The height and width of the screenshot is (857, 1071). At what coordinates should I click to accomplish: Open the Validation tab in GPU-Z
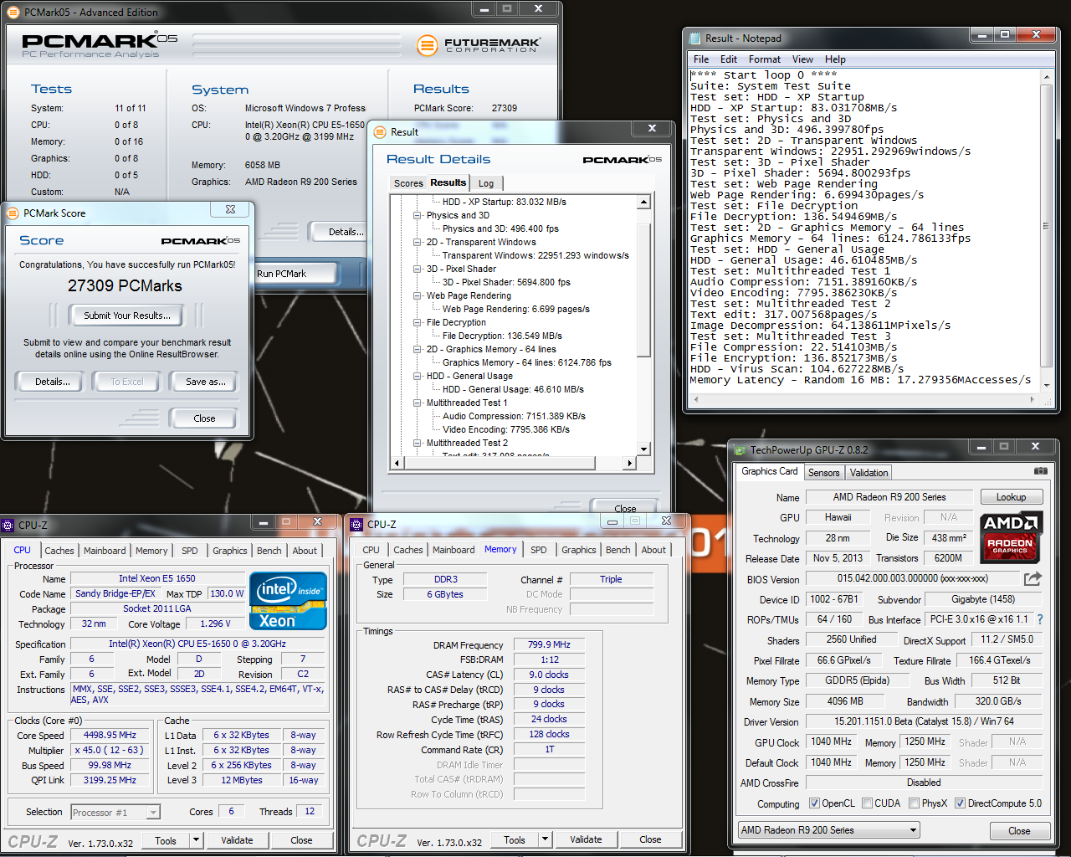[869, 473]
